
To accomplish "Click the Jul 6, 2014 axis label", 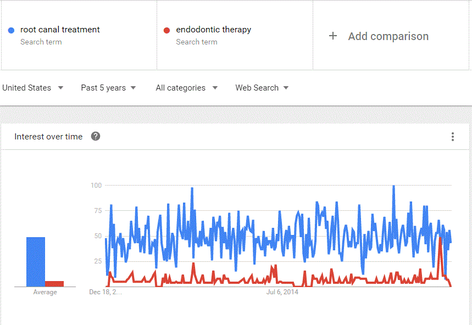I will coord(282,292).
